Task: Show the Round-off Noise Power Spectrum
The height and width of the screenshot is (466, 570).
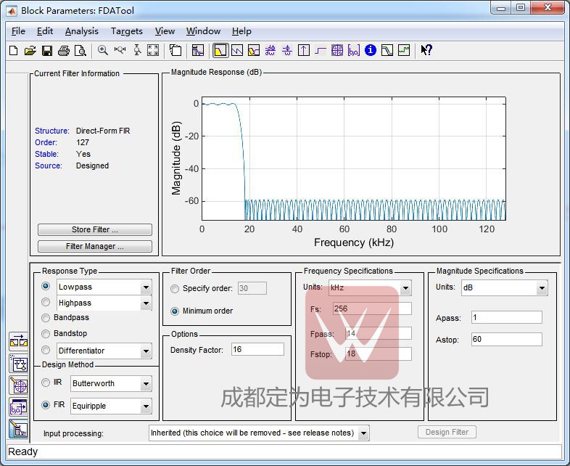Action: (404, 50)
